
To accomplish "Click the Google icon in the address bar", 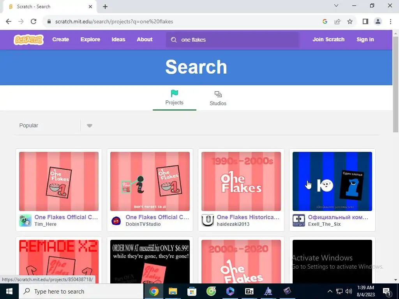I will coord(325,21).
